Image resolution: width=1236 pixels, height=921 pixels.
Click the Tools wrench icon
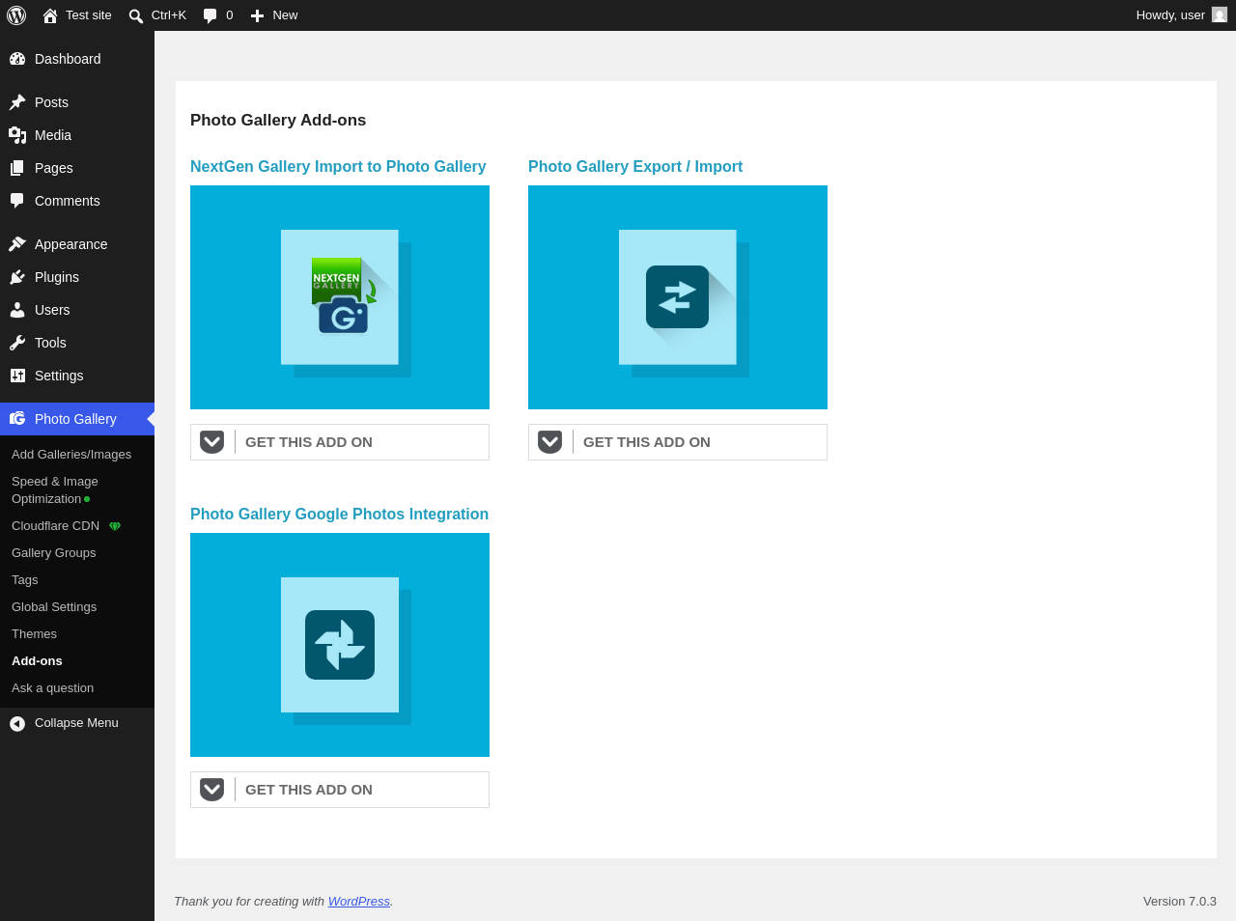click(17, 343)
